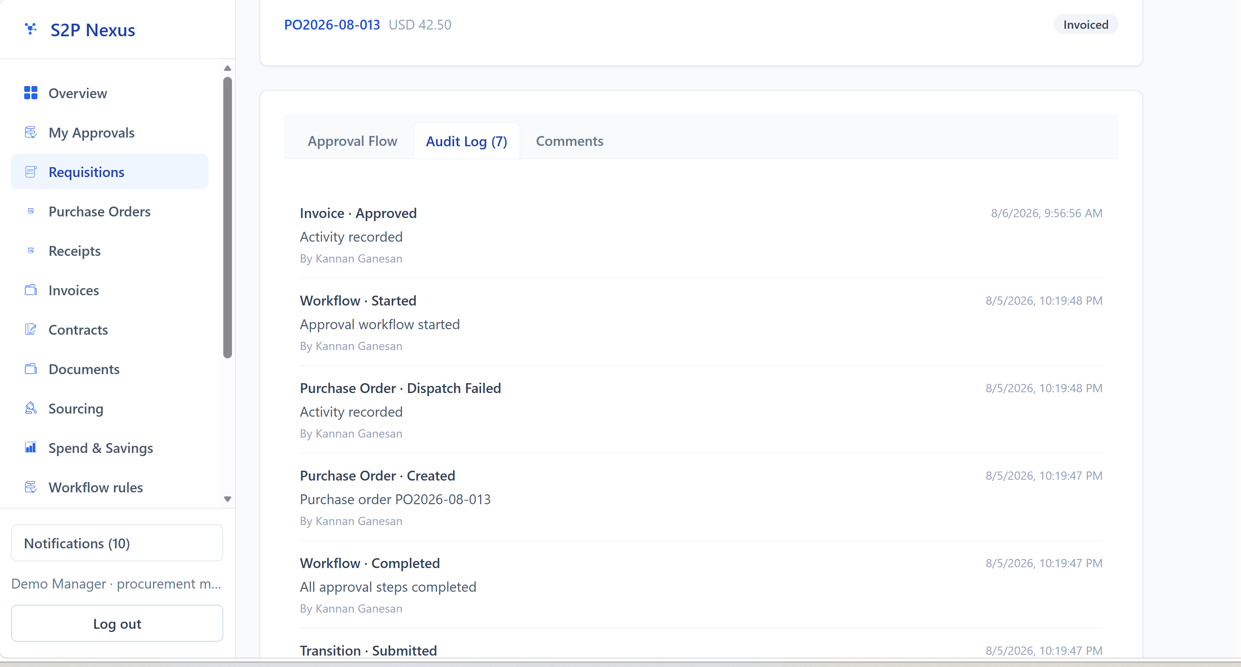Switch to the Approval Flow tab
The image size is (1241, 667).
tap(352, 141)
